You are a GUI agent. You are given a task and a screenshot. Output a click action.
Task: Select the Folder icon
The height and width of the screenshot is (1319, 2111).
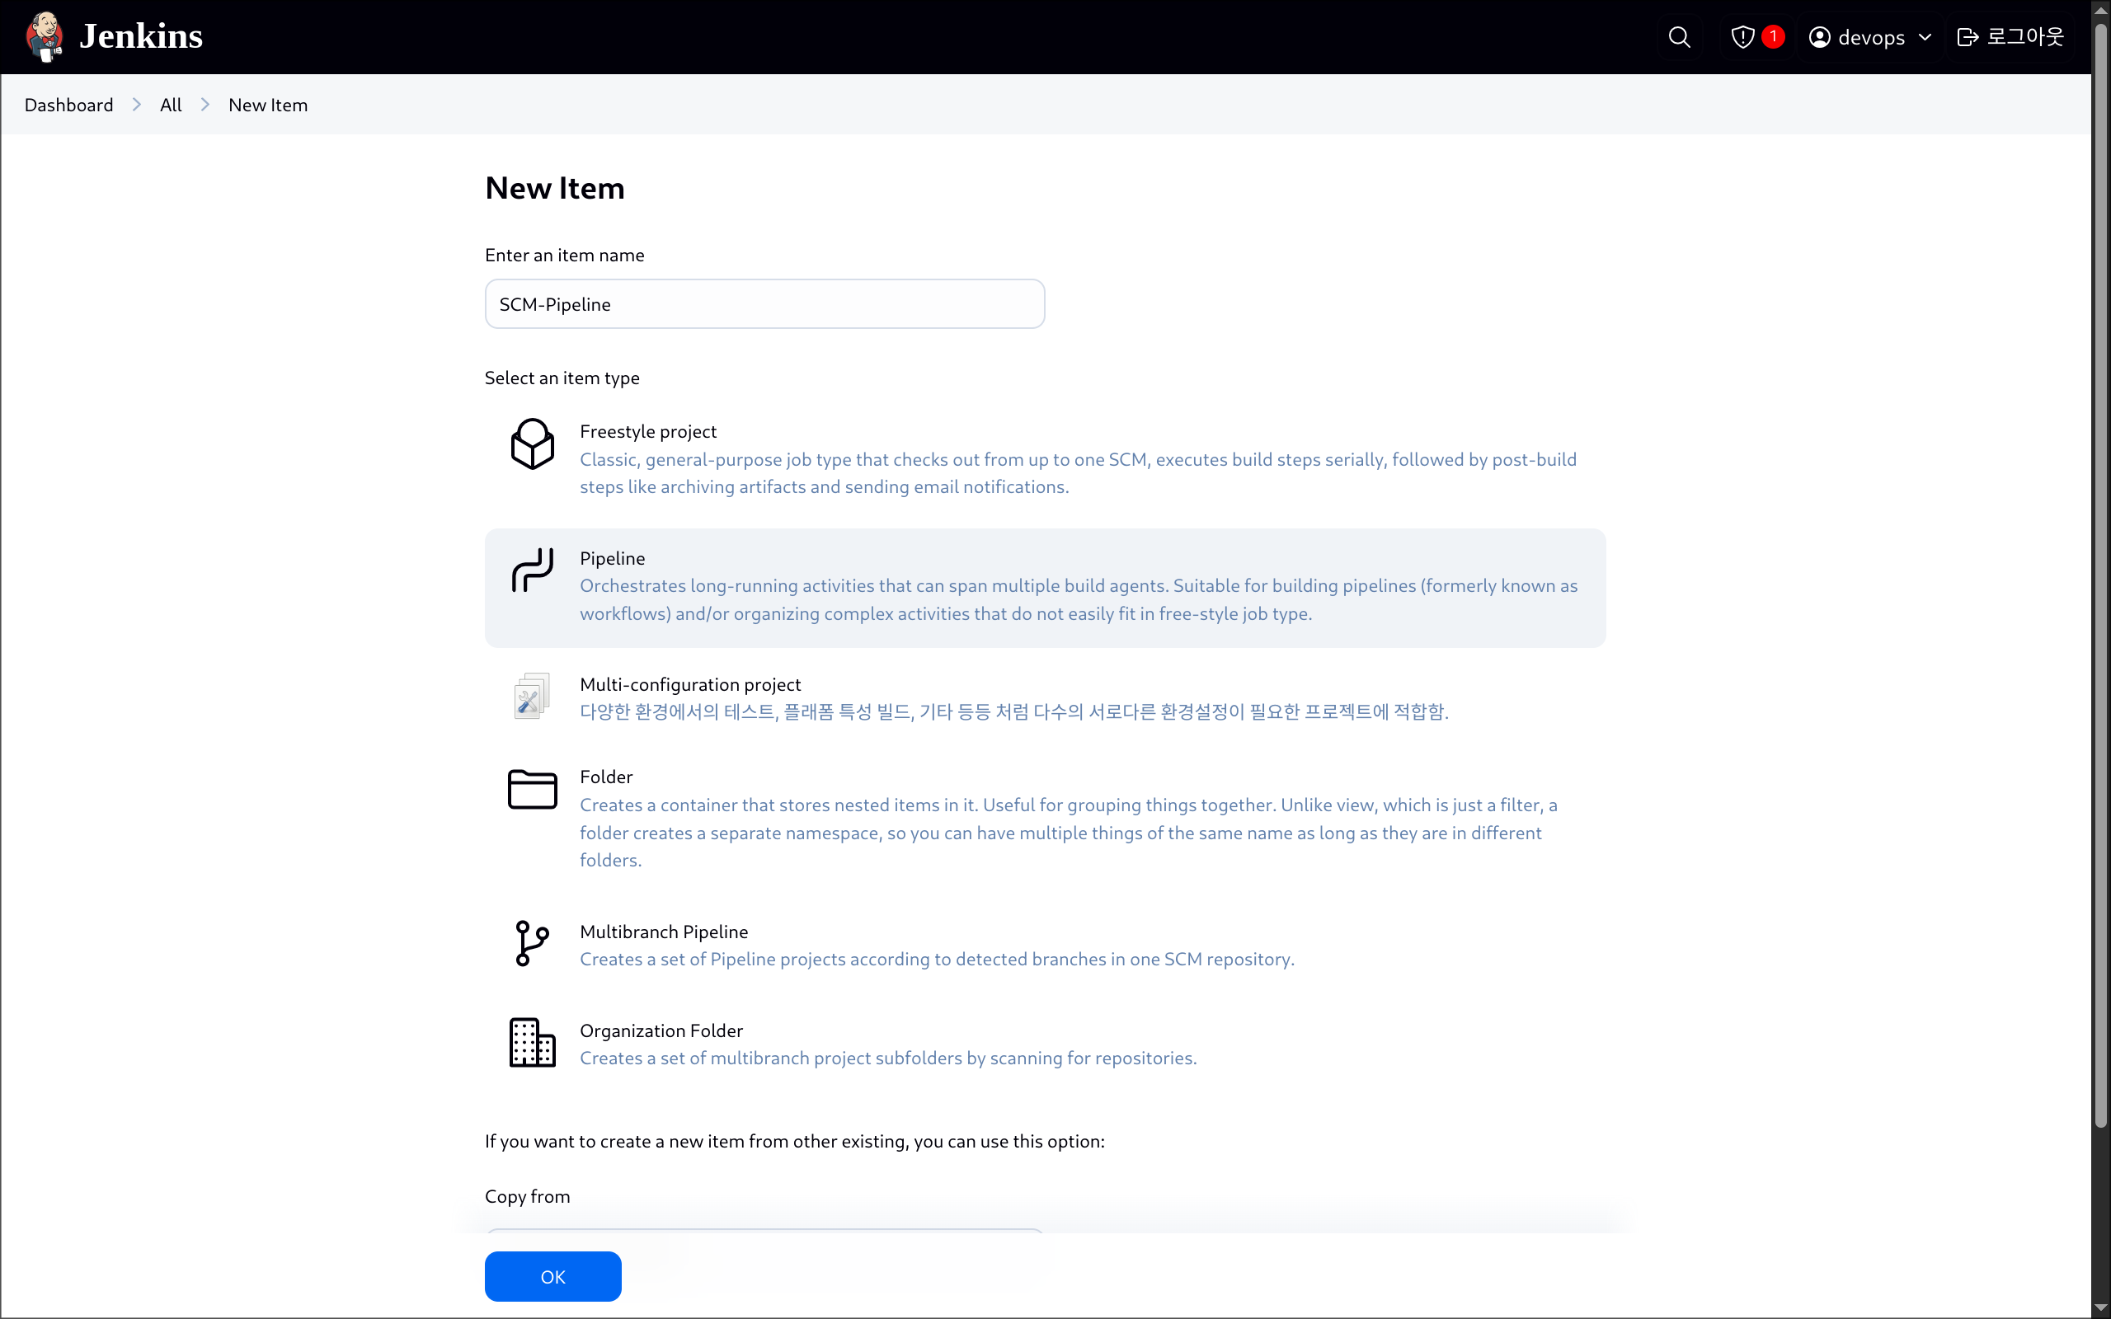(x=532, y=790)
